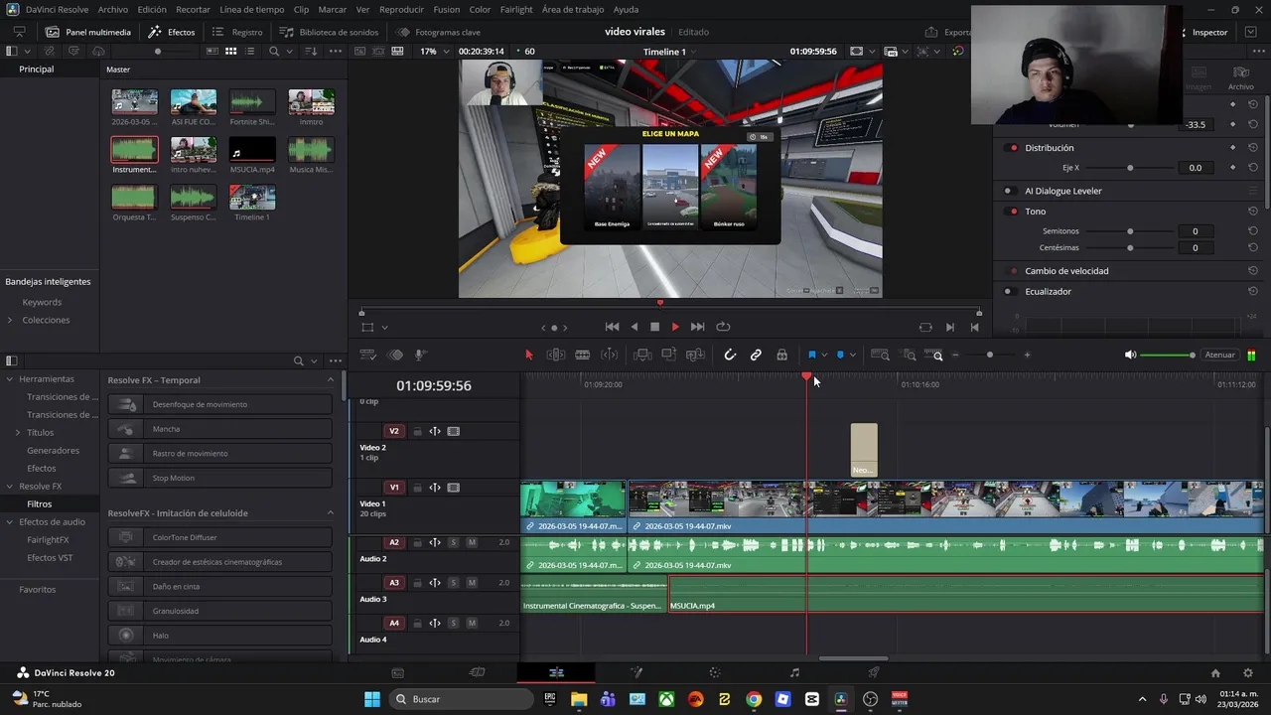Collapse ResolveFX - Imitación de celuloide category

click(331, 513)
